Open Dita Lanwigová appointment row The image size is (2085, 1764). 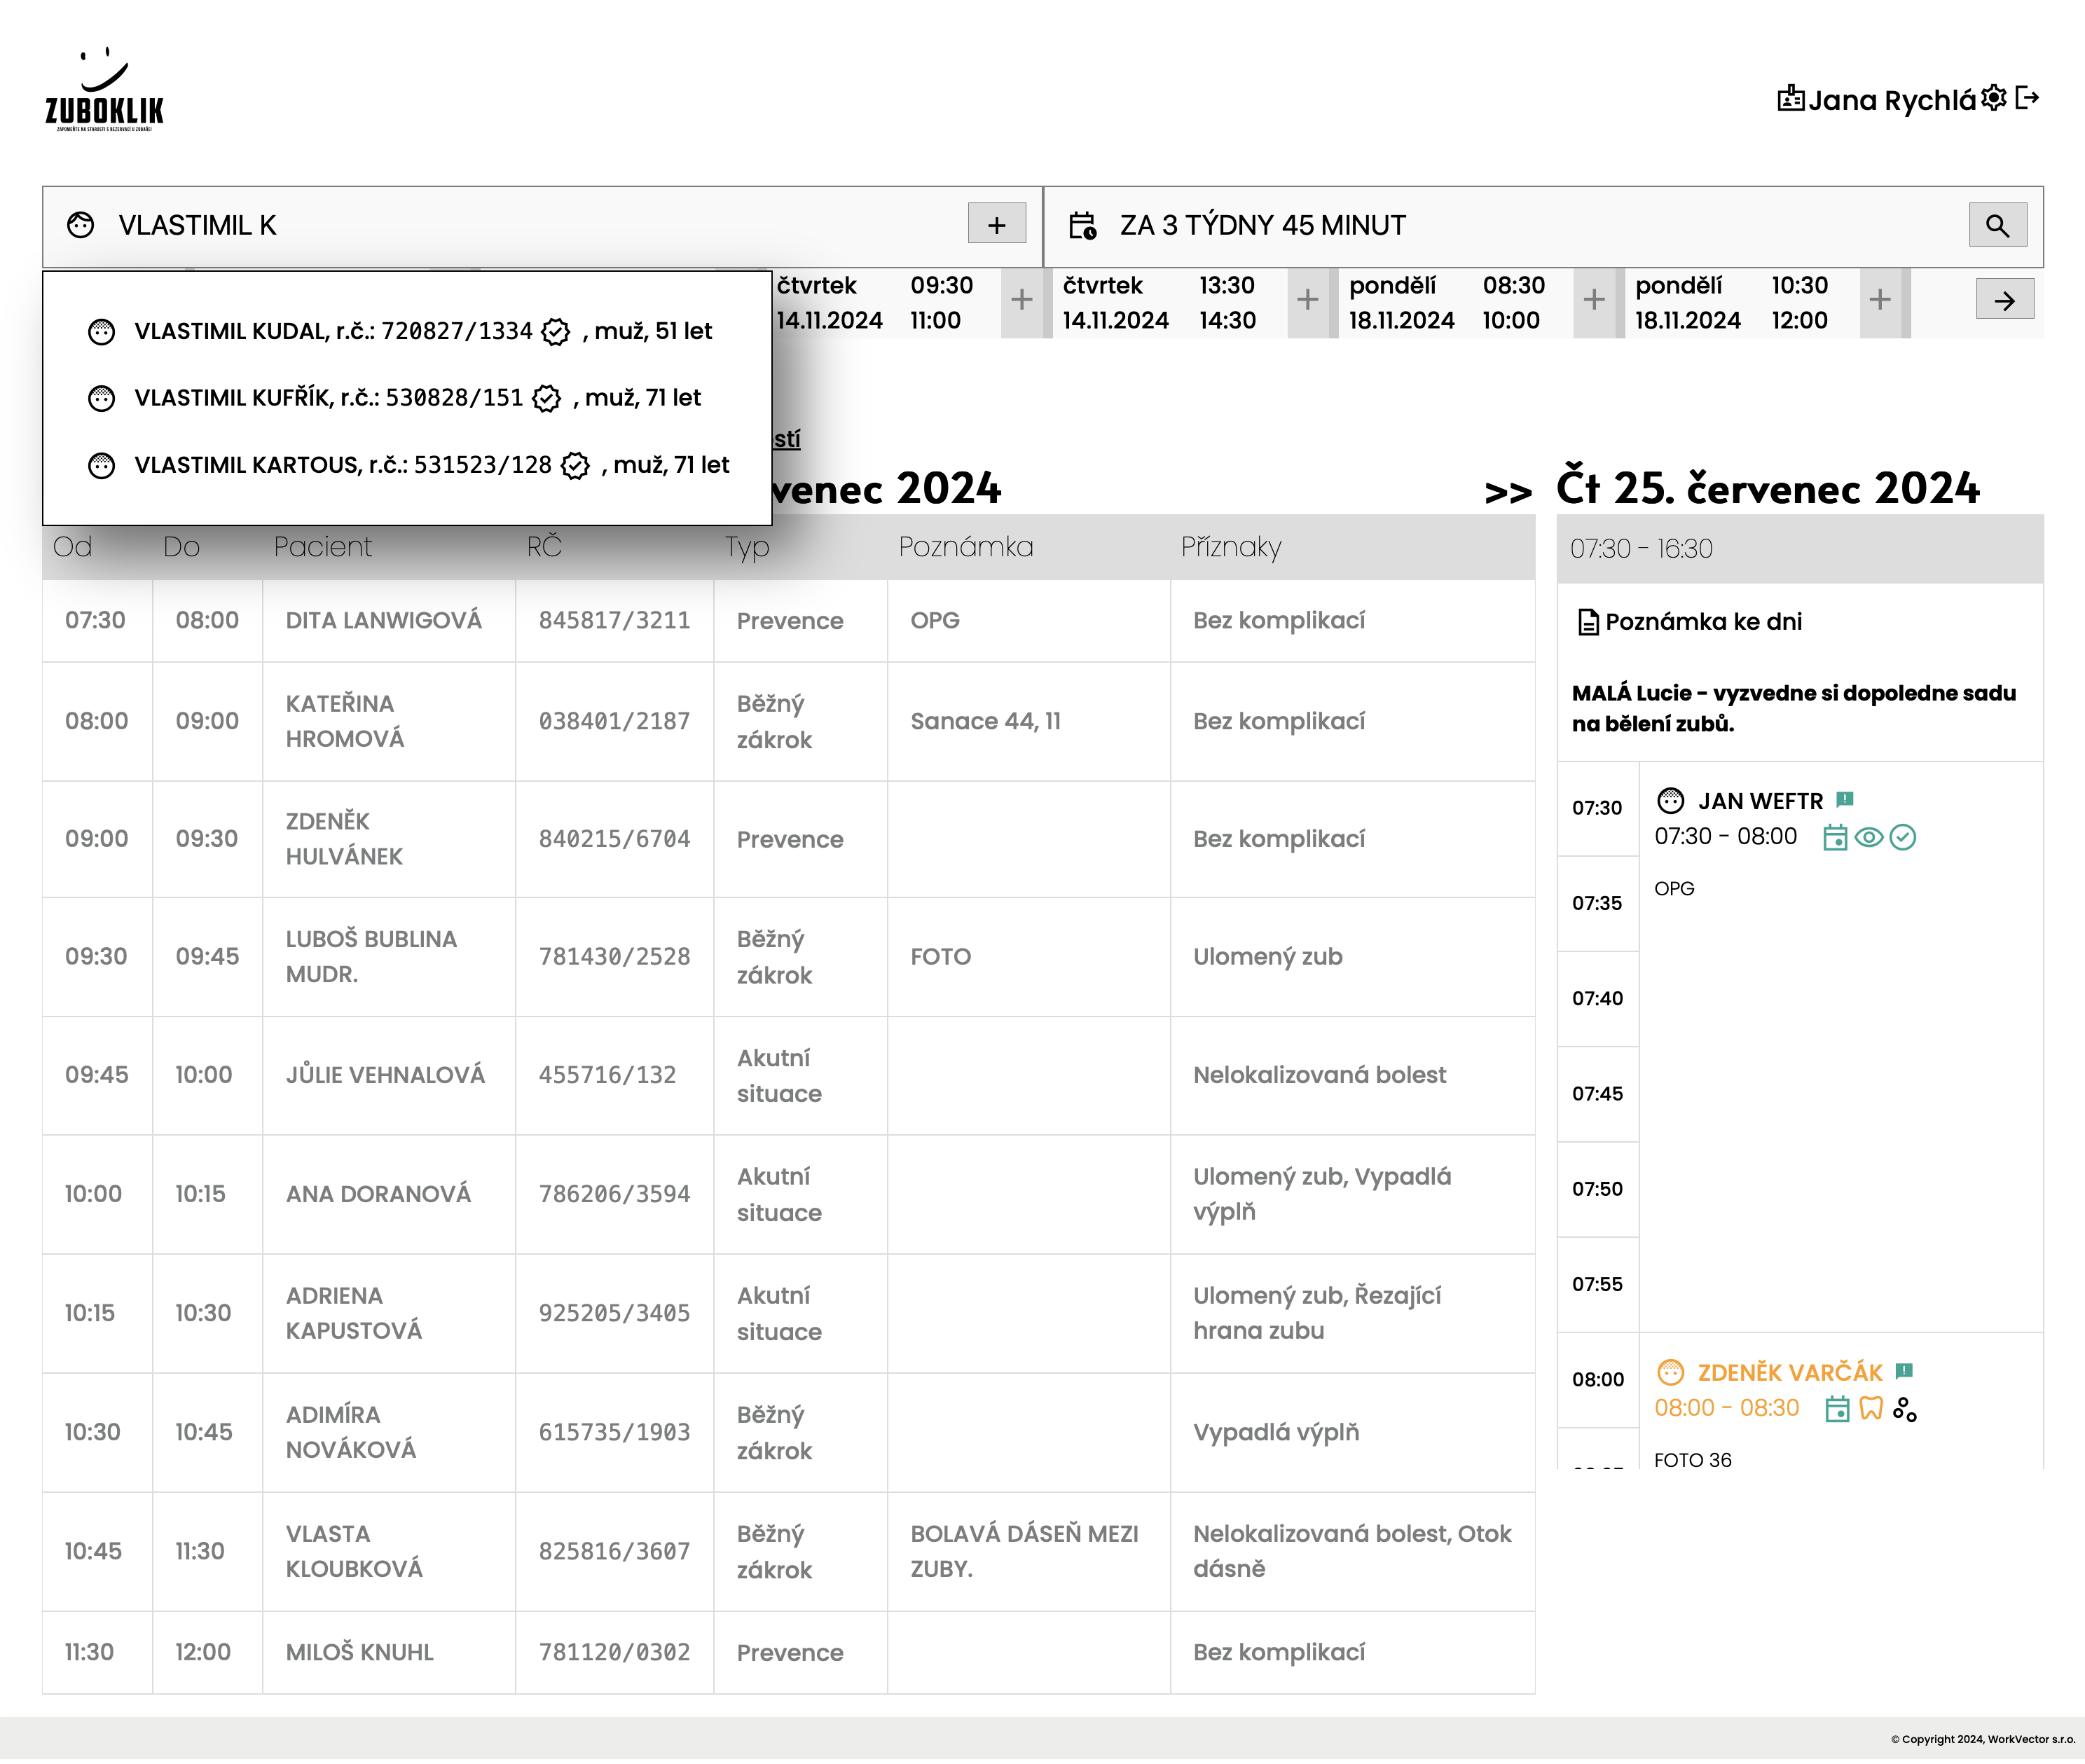[x=384, y=620]
